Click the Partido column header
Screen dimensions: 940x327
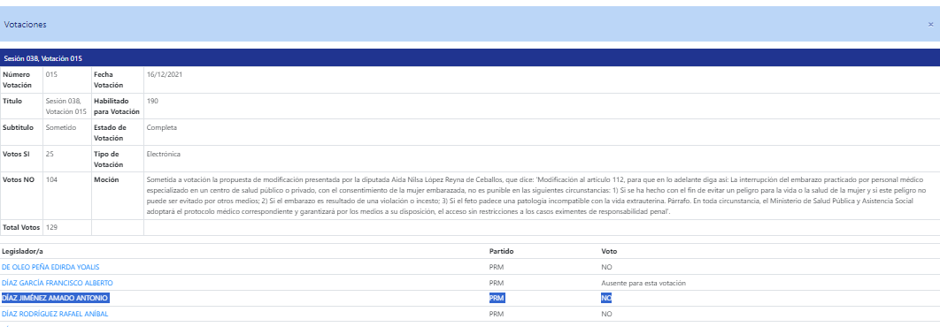coord(501,252)
